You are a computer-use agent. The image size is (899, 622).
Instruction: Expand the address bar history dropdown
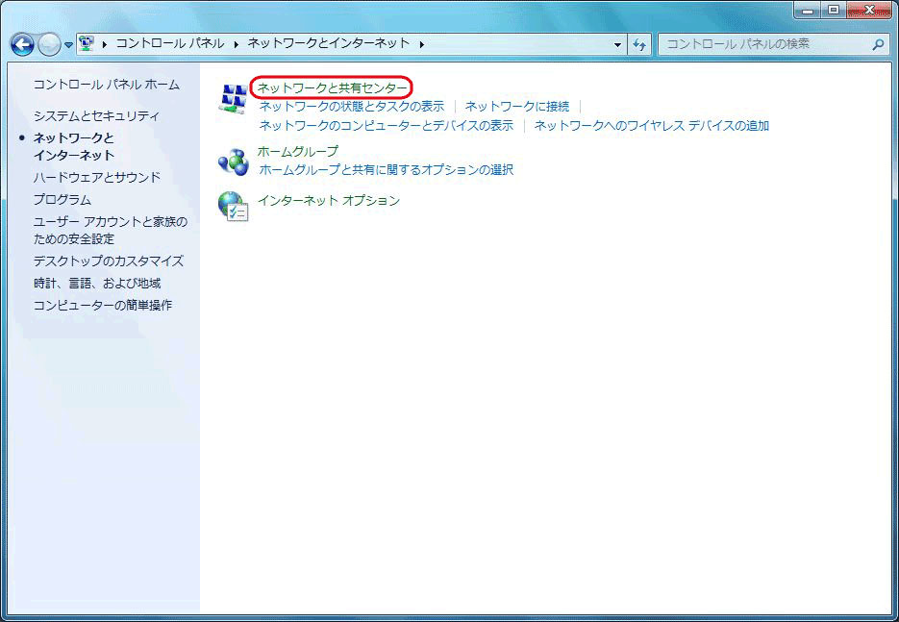[x=618, y=44]
